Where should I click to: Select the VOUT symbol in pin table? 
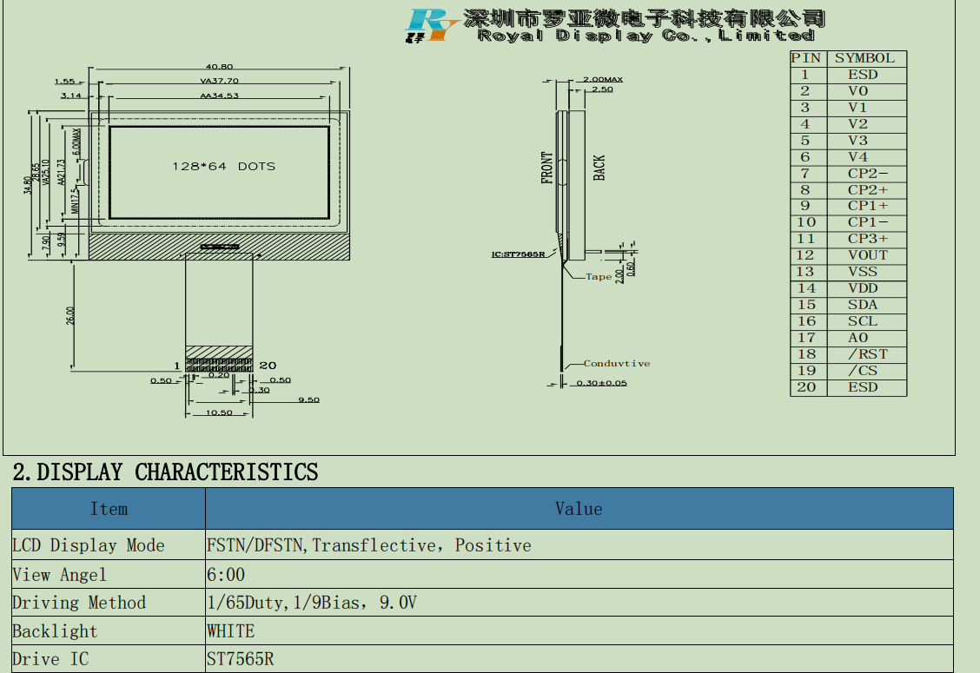pyautogui.click(x=867, y=255)
